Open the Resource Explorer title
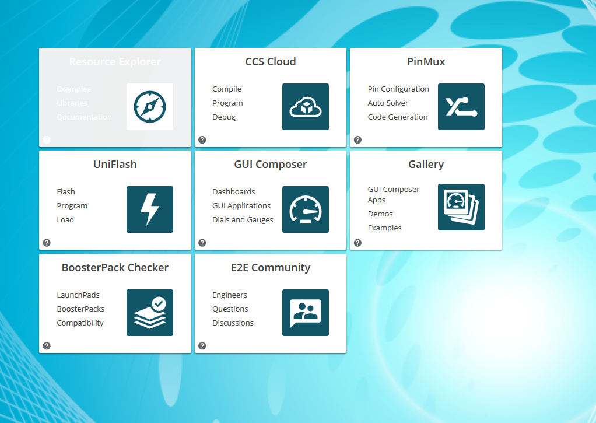596x423 pixels. coord(115,62)
